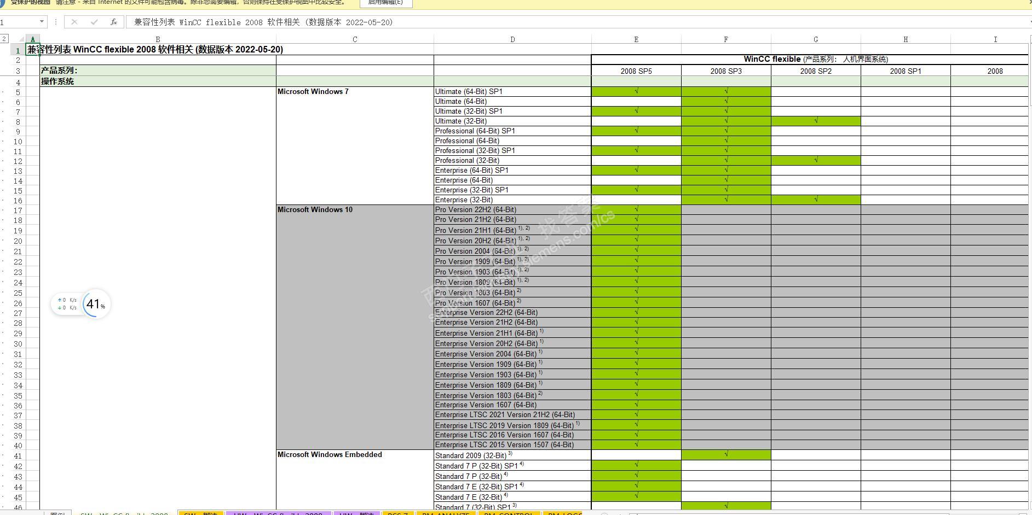This screenshot has height=515, width=1032.
Task: Click the "2008 SP2" column heading cell
Action: tap(816, 71)
